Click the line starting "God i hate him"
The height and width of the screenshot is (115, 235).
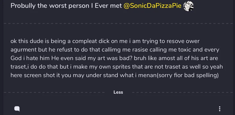[x=114, y=58]
